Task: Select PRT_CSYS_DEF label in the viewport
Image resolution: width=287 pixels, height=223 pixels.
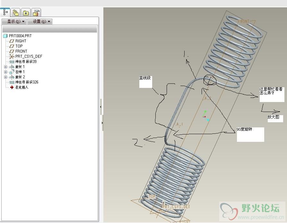Action: tap(177, 207)
